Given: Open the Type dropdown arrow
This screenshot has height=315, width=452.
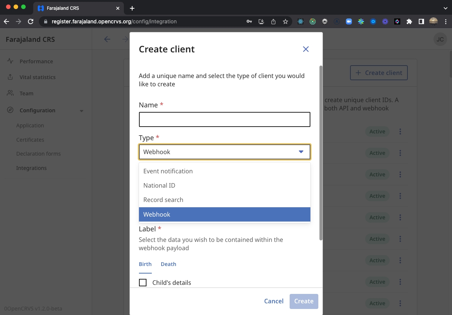Looking at the screenshot, I should 301,152.
